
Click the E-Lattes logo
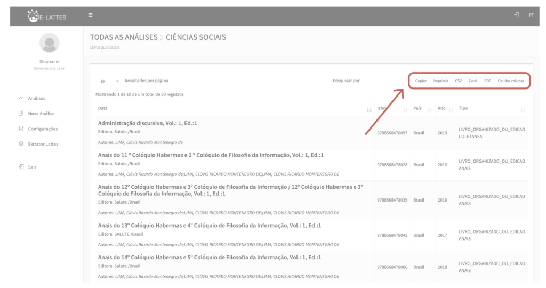[x=47, y=17]
